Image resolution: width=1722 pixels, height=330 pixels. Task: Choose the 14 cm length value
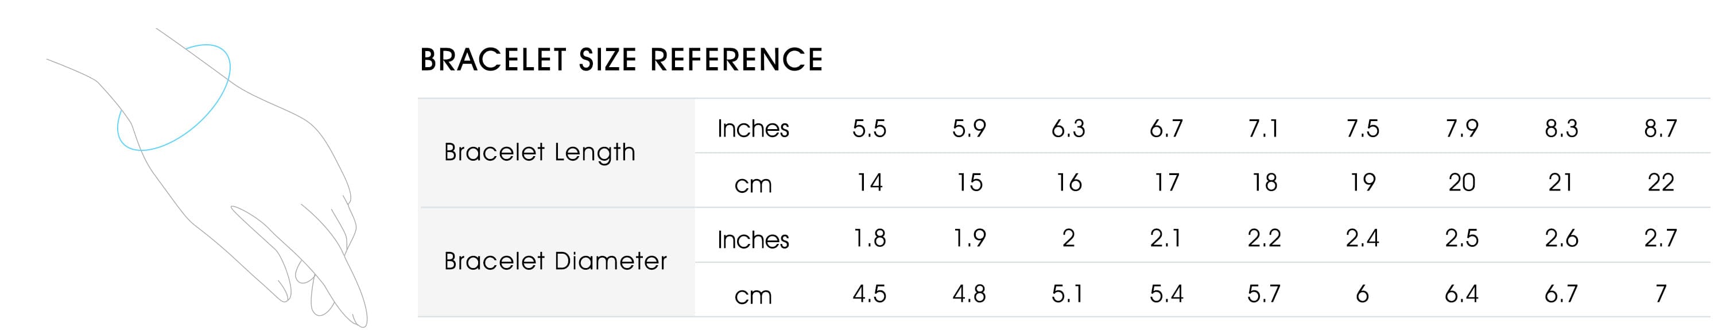point(869,183)
